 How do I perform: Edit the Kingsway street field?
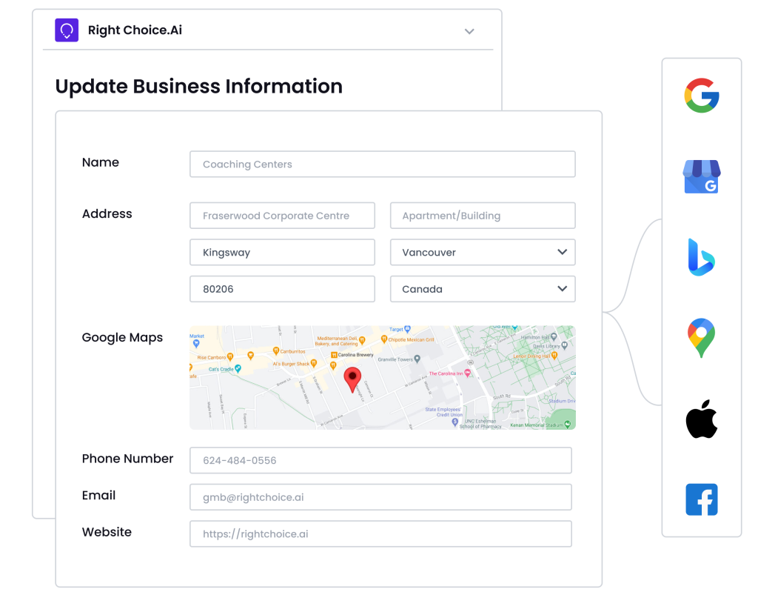[282, 252]
